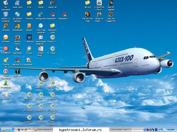Image resolution: width=177 pixels, height=132 pixels.
Task: Click the orange quick launch icon
Action: point(26,130)
